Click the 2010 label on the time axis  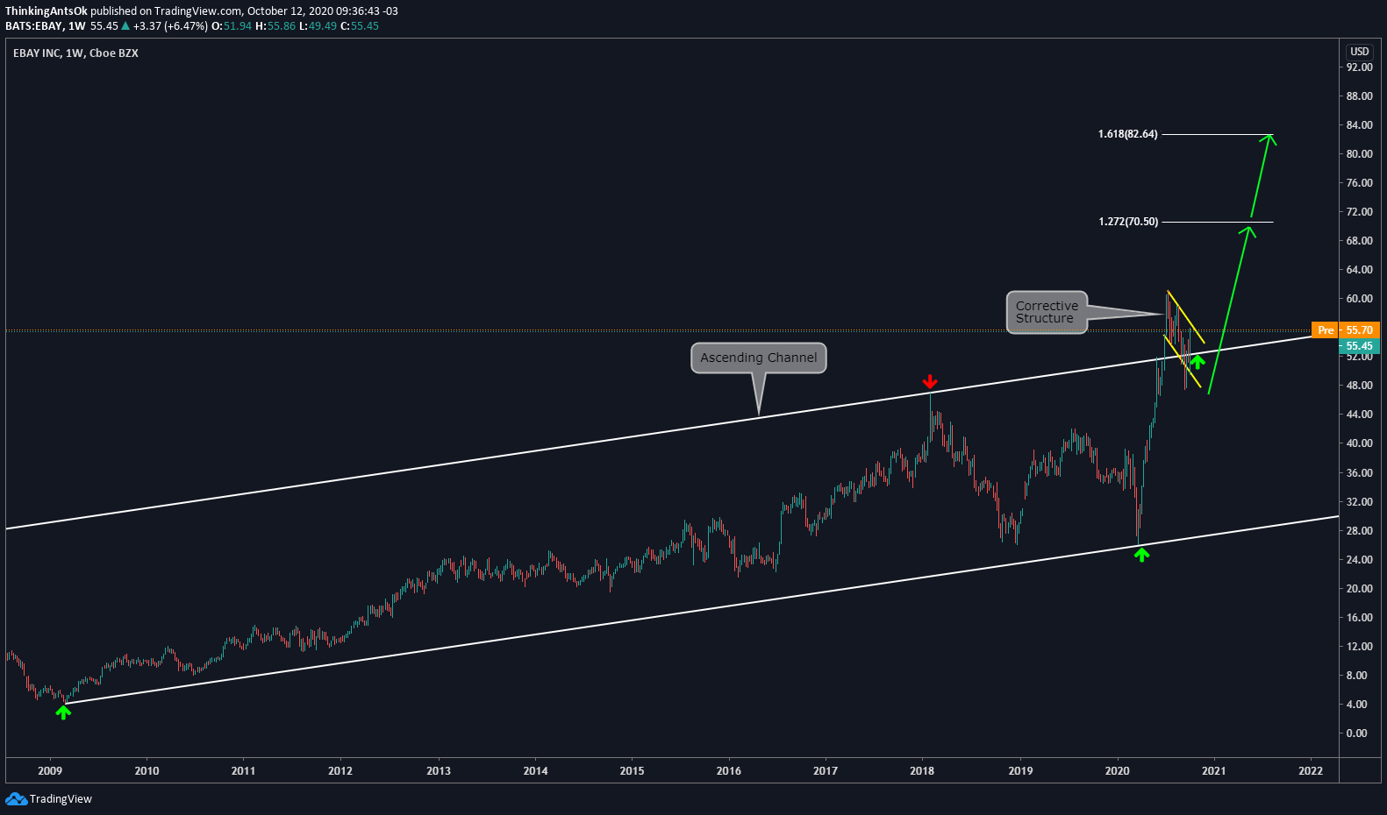pos(147,771)
